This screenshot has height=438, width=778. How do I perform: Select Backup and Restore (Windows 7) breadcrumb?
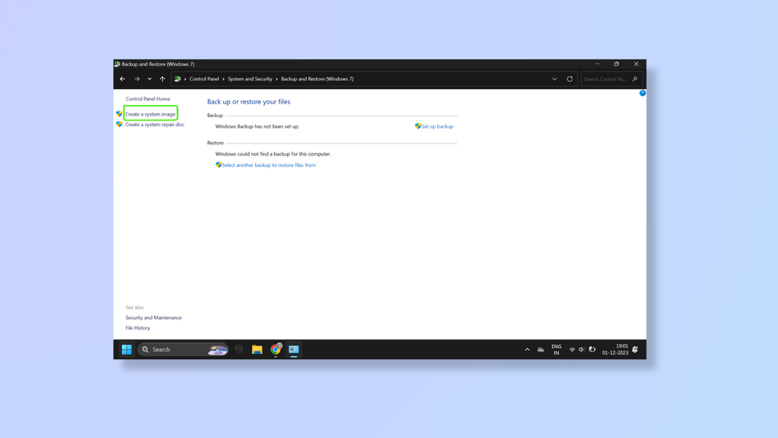tap(318, 79)
